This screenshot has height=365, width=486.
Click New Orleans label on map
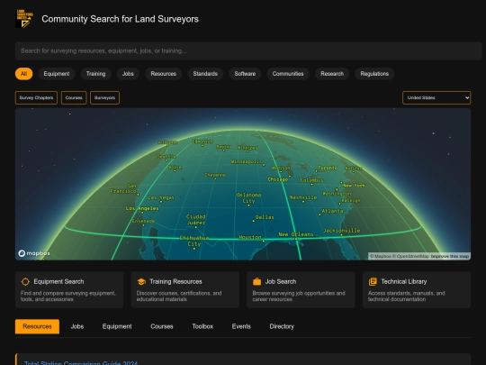click(x=296, y=234)
